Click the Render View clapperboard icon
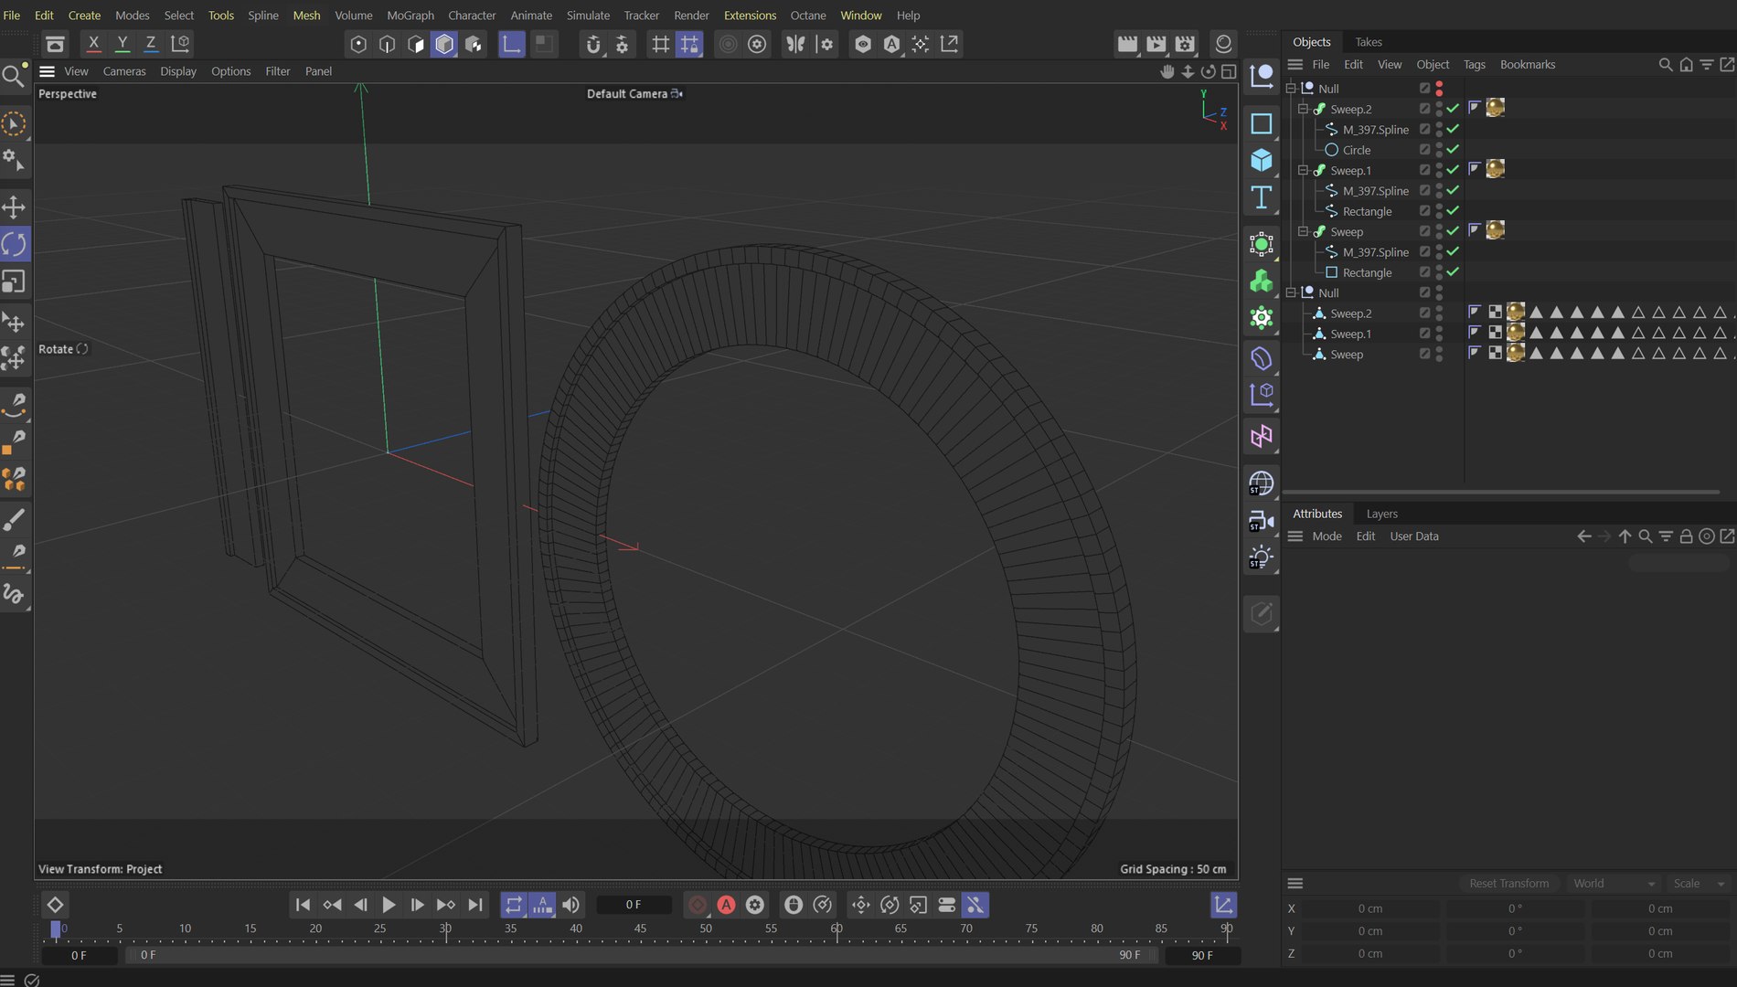This screenshot has width=1737, height=987. point(1127,44)
